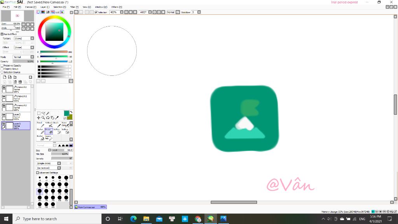Open the 400% zoom dropdown in toolbar
This screenshot has width=398, height=224.
pyautogui.click(x=122, y=12)
